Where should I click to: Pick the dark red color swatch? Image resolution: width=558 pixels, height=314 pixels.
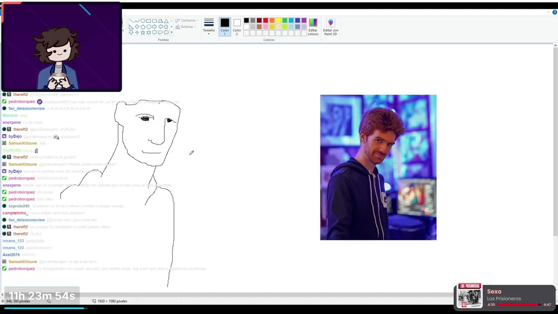pyautogui.click(x=259, y=20)
